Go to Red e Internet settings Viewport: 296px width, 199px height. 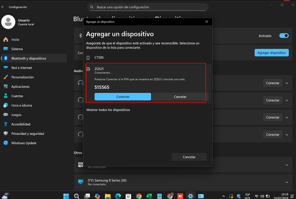coord(21,68)
